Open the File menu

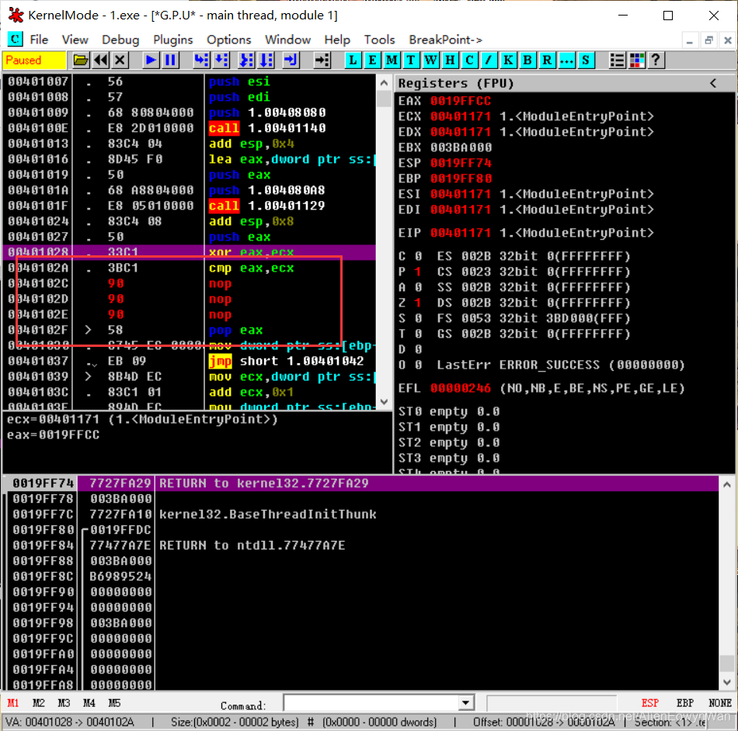tap(39, 40)
